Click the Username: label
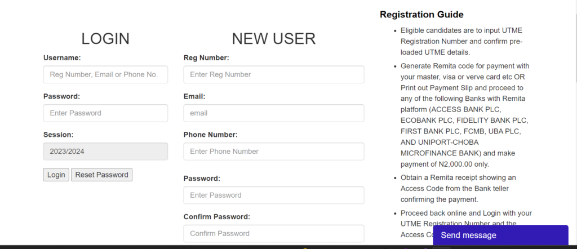The image size is (577, 249). point(62,57)
